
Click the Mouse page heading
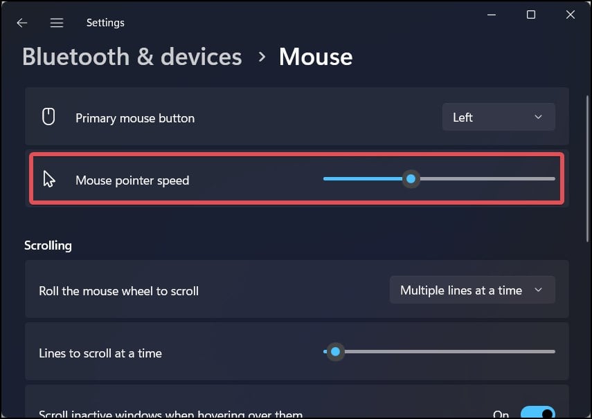(x=316, y=57)
